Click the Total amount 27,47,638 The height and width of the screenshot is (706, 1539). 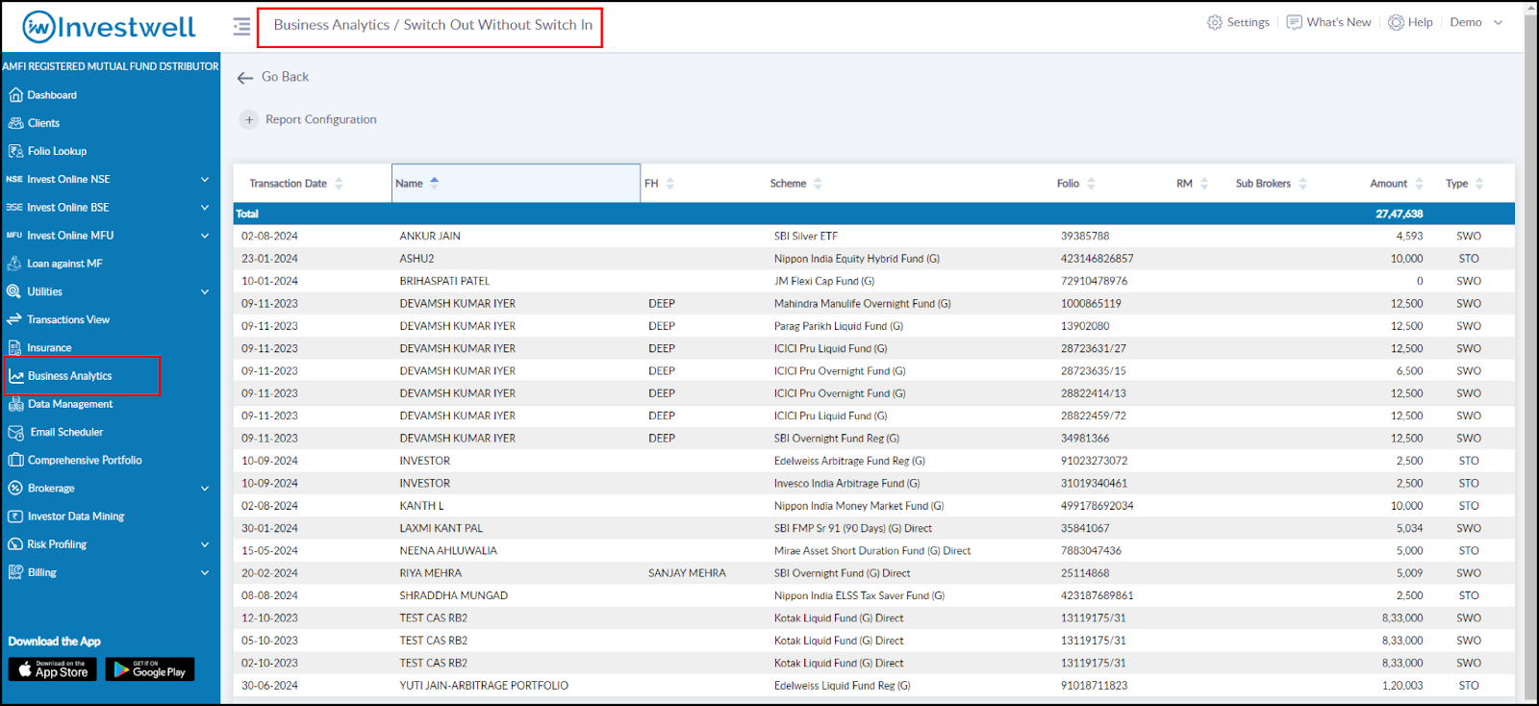click(x=1399, y=214)
